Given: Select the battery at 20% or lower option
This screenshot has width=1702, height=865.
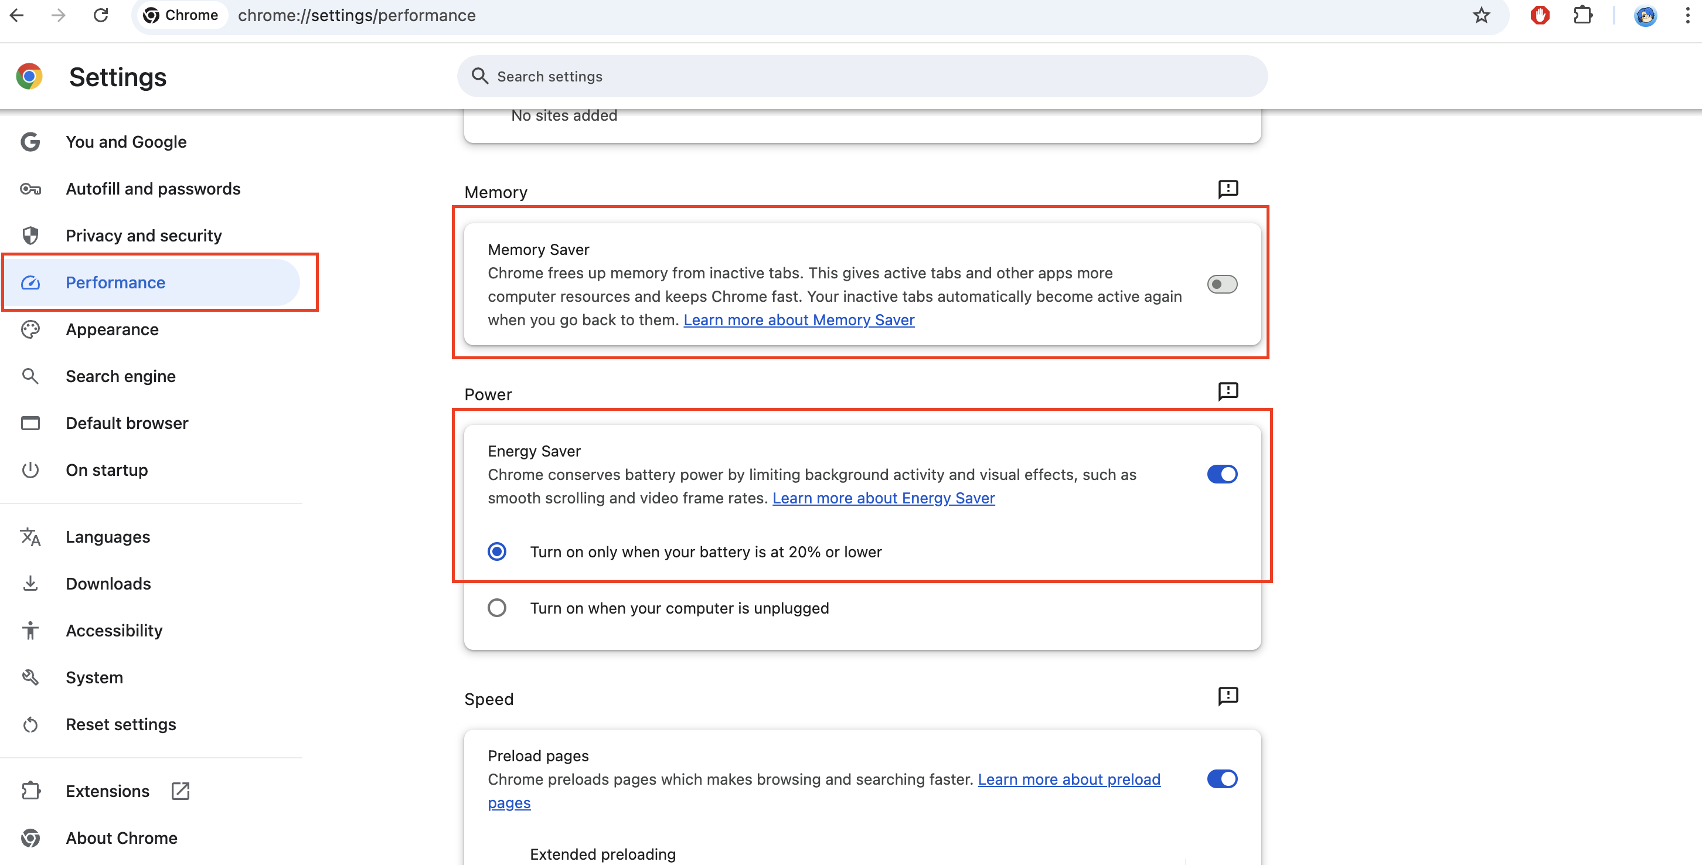Looking at the screenshot, I should [x=497, y=552].
